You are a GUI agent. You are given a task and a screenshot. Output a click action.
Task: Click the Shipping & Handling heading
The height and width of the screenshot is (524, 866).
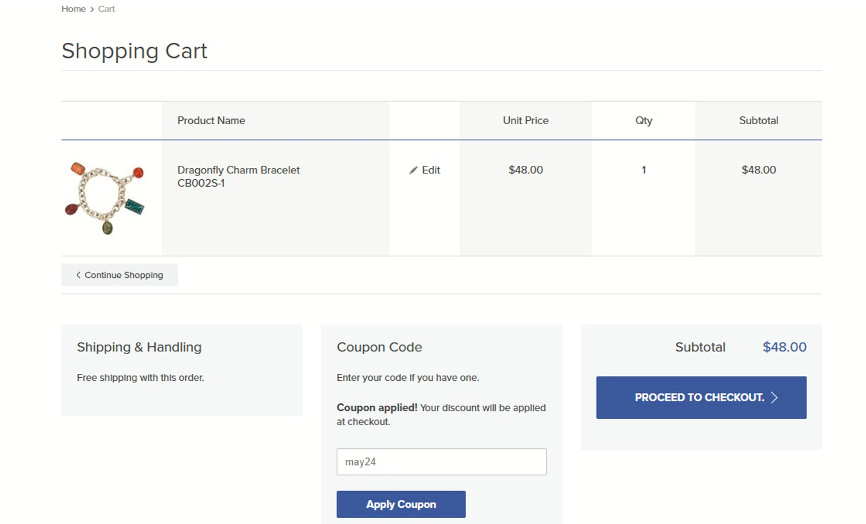click(x=139, y=347)
